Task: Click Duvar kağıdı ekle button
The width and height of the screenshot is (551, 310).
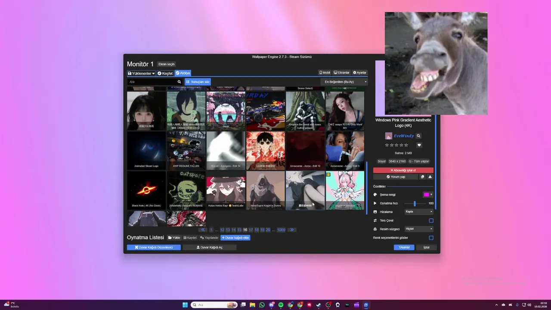Action: point(235,238)
